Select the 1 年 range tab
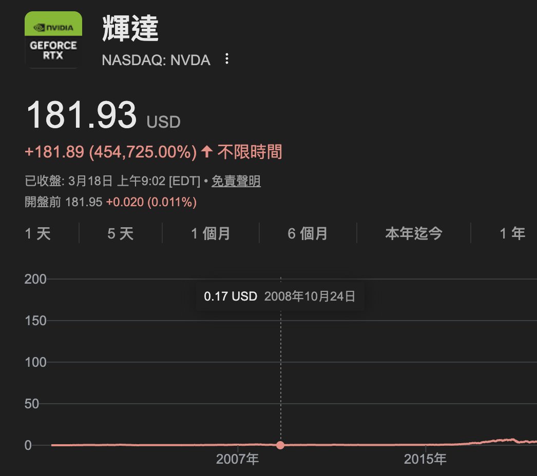Image resolution: width=537 pixels, height=476 pixels. point(512,234)
